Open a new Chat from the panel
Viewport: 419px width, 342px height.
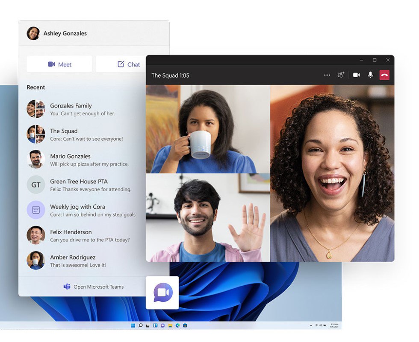[121, 64]
